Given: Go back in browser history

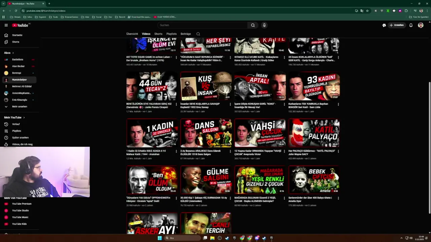Looking at the screenshot, I should (x=4, y=11).
